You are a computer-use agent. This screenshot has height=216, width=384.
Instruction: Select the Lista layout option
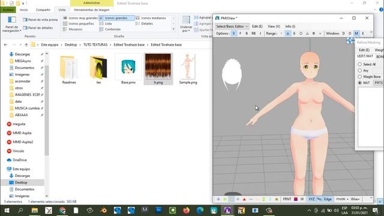coord(106,23)
